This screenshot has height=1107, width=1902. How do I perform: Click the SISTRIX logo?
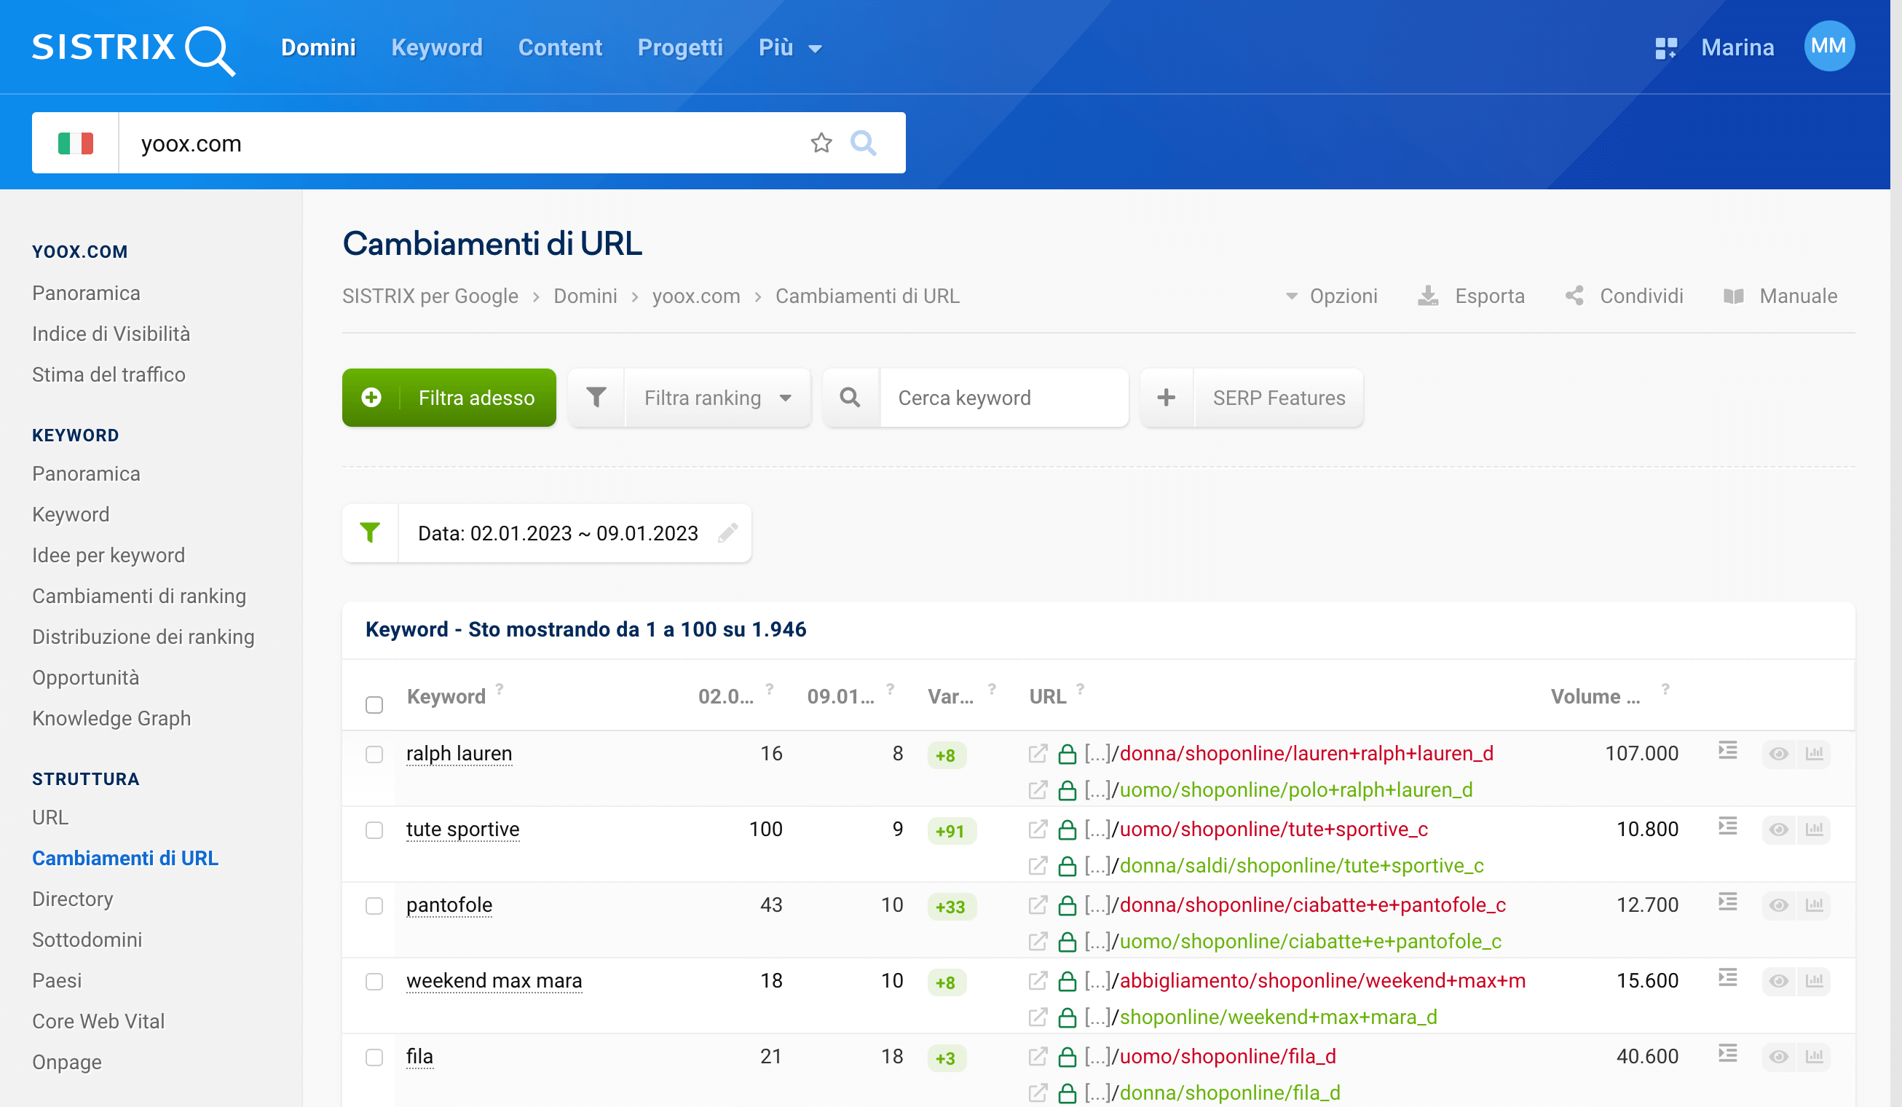click(133, 49)
